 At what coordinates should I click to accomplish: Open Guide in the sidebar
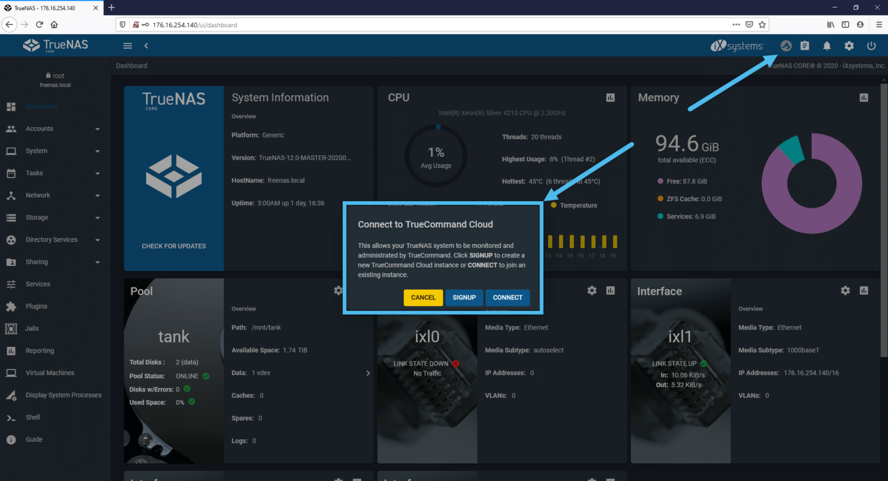click(x=55, y=439)
